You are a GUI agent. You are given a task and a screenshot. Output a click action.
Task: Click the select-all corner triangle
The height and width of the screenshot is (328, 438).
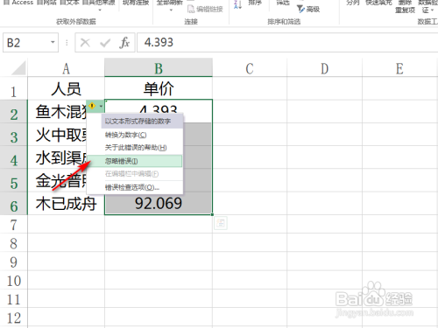pos(18,68)
